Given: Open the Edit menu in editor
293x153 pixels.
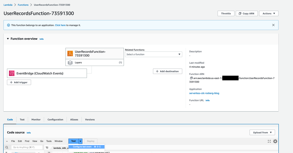Looking at the screenshot, I should pyautogui.click(x=20, y=141).
